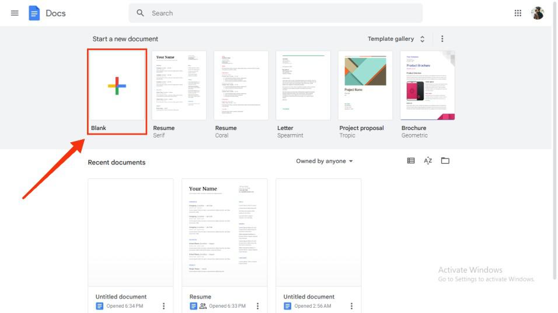Open the main hamburger menu
This screenshot has height=313, width=558.
tap(15, 13)
